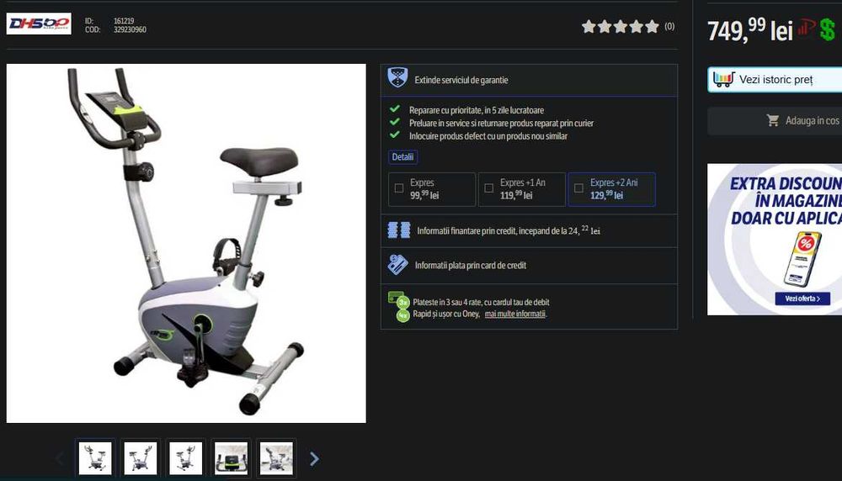The image size is (842, 481).
Task: Select the fifth bike thumbnail
Action: (276, 458)
